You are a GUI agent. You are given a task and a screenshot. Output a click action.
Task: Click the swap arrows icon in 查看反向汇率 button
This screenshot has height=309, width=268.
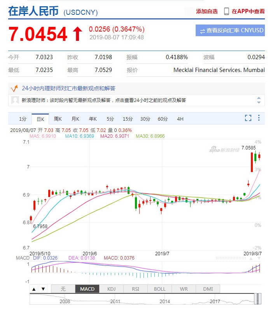202,30
